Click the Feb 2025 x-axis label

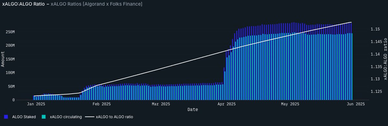click(102, 104)
